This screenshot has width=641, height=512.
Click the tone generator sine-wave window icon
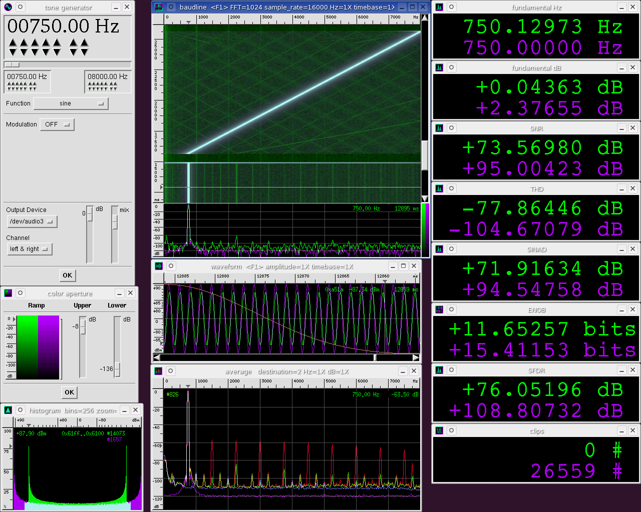tap(8, 7)
